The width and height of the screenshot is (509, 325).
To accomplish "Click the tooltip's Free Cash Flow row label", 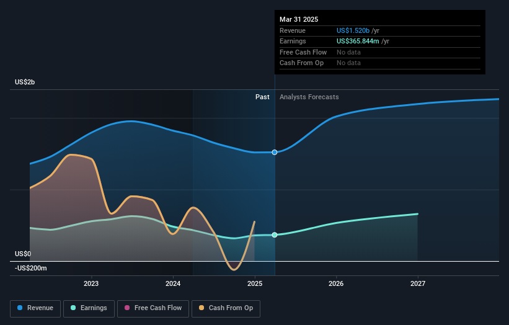I will click(x=303, y=52).
